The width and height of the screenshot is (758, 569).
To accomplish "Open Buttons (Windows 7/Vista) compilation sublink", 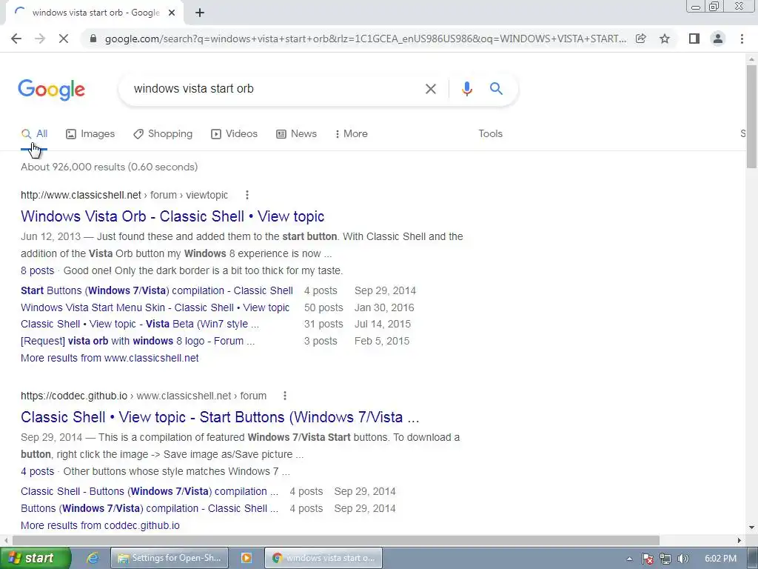I will coord(150,508).
